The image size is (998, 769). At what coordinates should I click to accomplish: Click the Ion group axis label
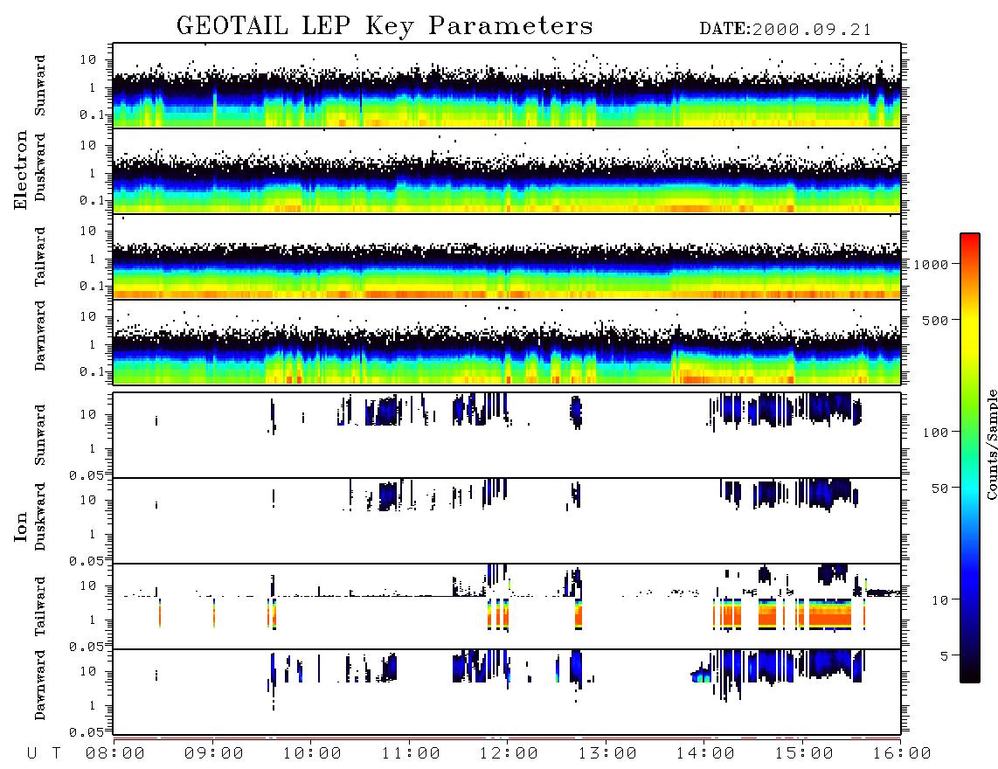pyautogui.click(x=20, y=526)
